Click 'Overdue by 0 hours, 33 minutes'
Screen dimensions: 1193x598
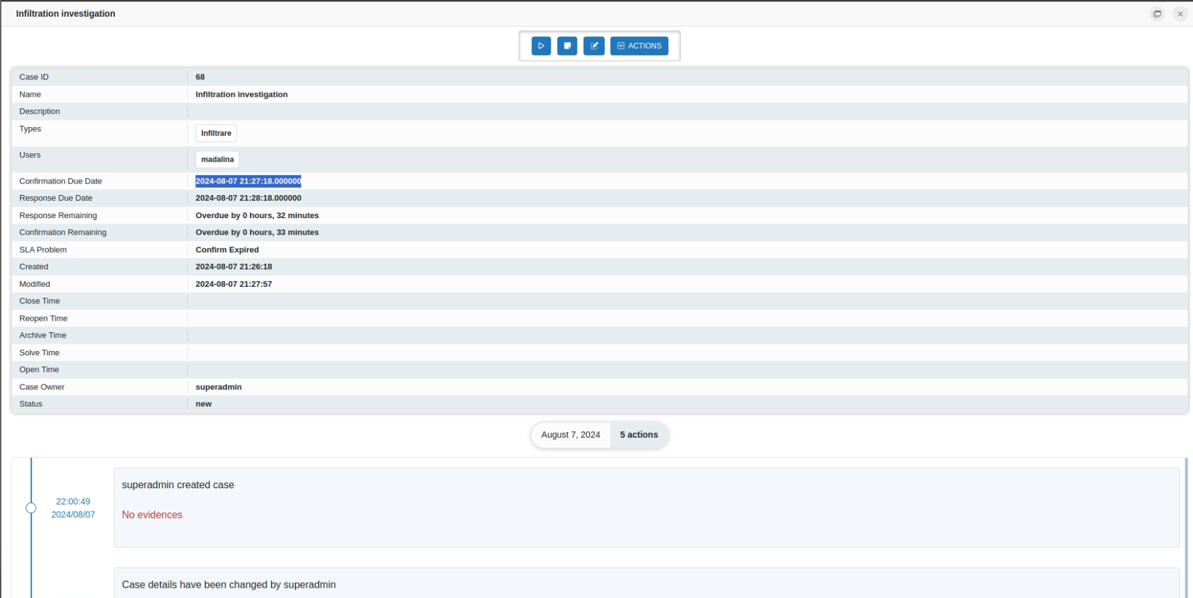tap(257, 232)
